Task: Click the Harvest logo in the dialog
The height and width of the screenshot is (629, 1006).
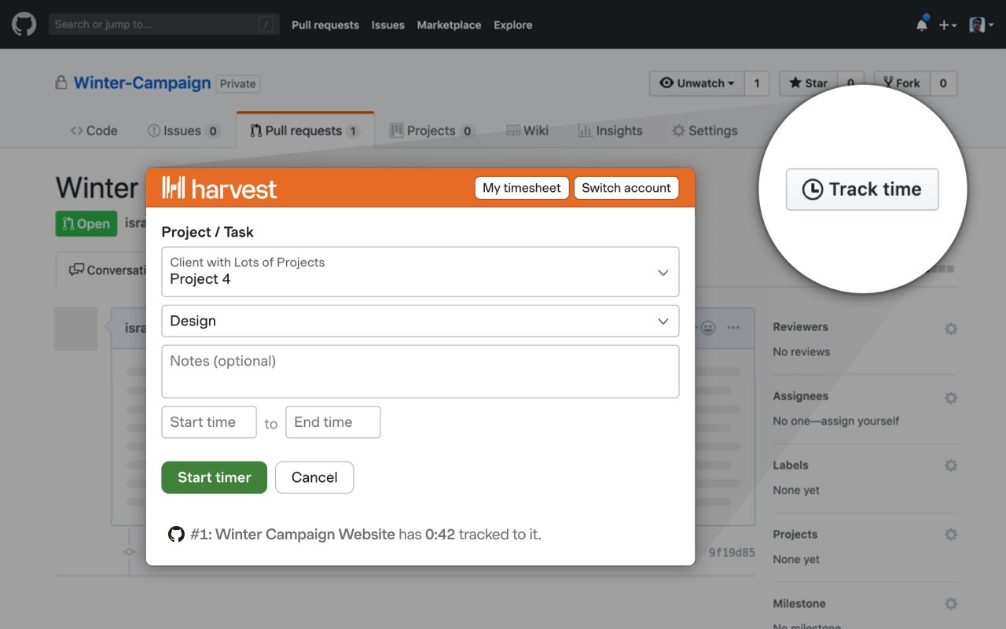Action: [219, 188]
